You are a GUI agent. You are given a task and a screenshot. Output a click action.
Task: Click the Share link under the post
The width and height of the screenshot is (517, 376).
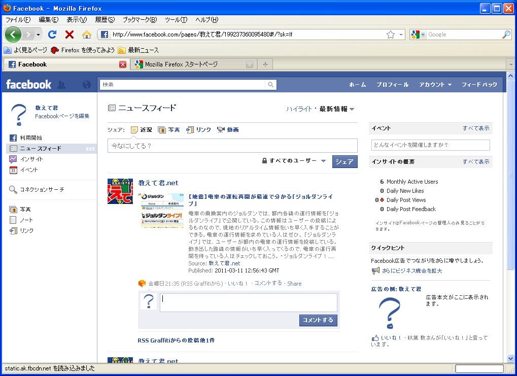pos(294,284)
